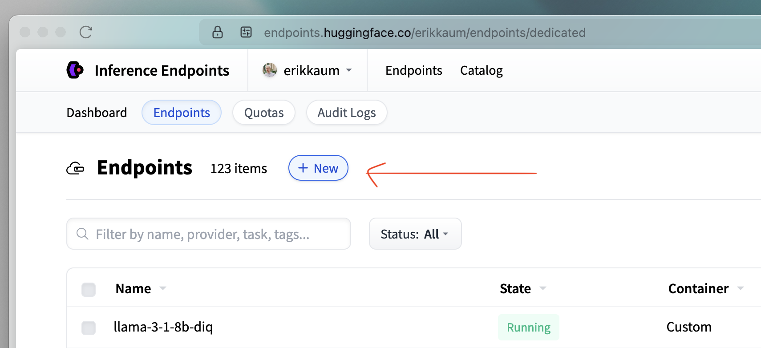
Task: Click the cloud icon beside Endpoints heading
Action: (75, 168)
